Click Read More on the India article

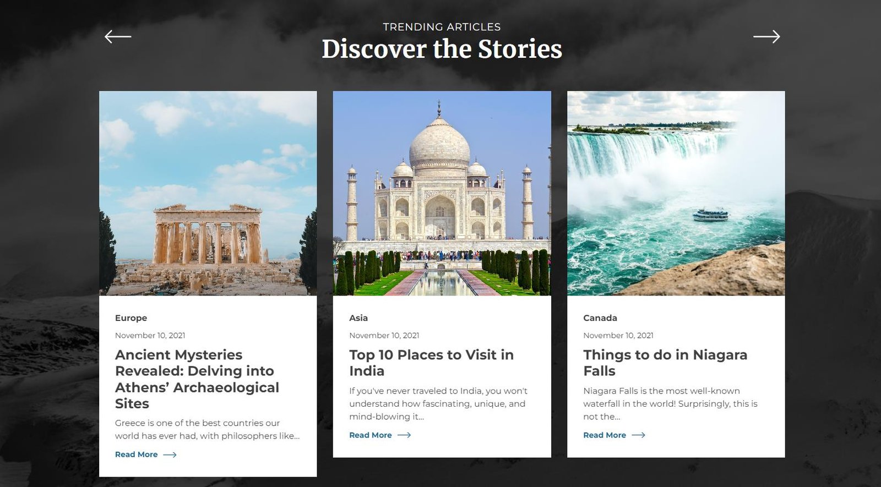coord(371,435)
